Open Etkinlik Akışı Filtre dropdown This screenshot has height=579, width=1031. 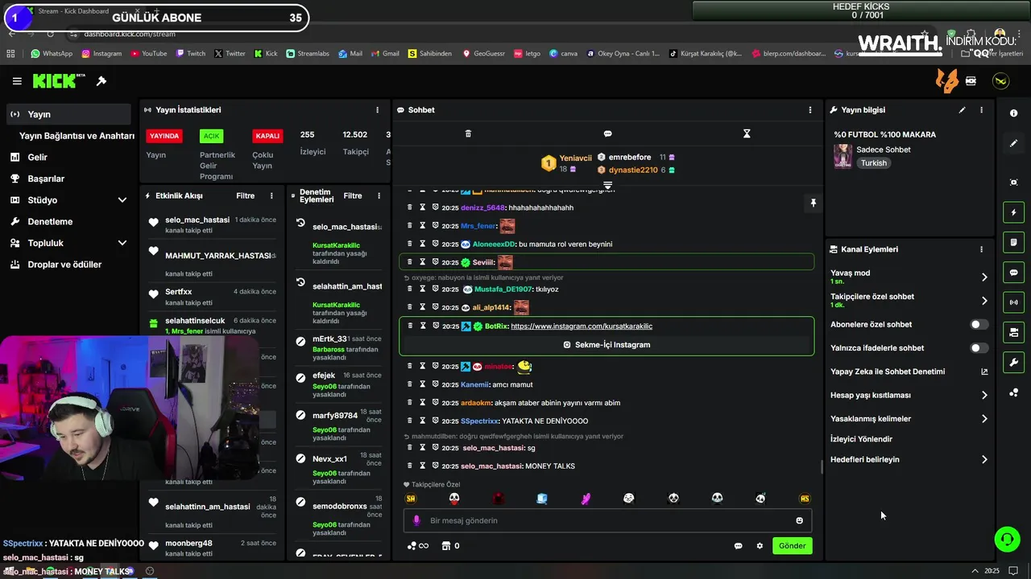(245, 195)
